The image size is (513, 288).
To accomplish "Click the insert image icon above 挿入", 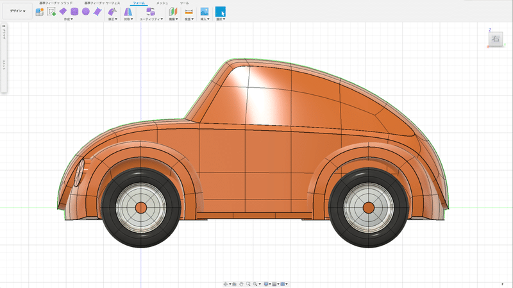I will click(205, 12).
